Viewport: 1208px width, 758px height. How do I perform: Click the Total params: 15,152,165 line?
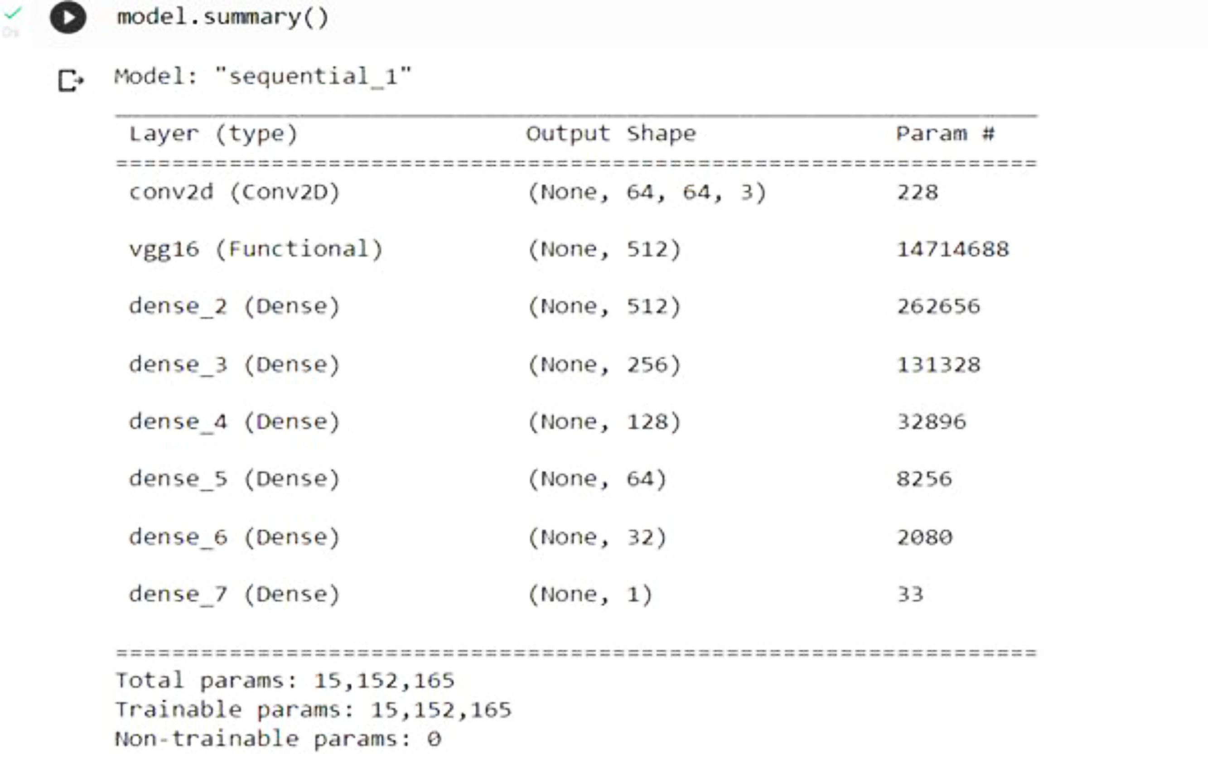pyautogui.click(x=285, y=681)
